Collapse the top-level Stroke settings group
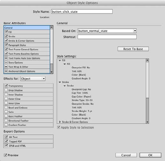 60,82
